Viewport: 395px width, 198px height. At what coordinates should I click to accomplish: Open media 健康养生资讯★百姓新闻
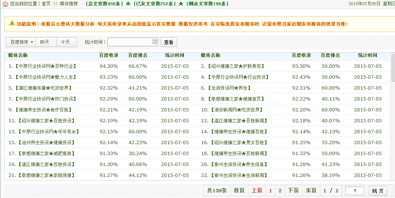coord(239,154)
